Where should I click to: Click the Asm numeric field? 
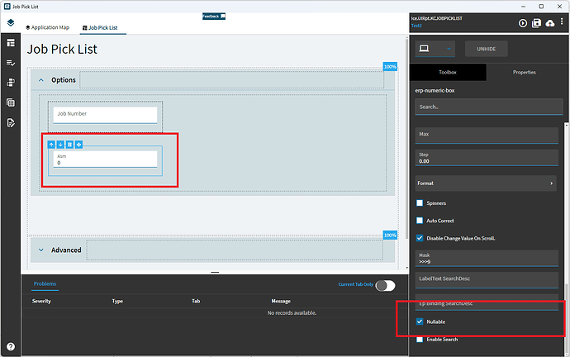(105, 159)
